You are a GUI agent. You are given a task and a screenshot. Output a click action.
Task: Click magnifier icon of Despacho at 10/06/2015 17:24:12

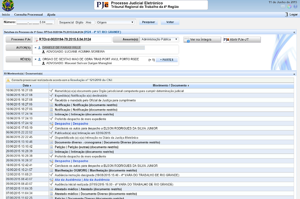click(51, 124)
